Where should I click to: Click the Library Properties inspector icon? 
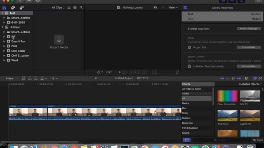tap(185, 7)
